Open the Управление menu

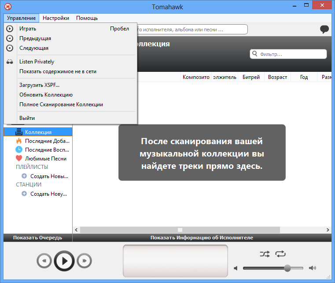coord(21,18)
